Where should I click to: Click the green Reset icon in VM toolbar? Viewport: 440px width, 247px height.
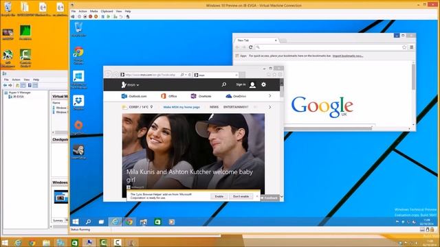[109, 16]
